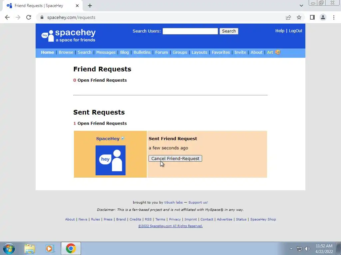Open the Contact footer link
341x255 pixels.
tap(206, 219)
